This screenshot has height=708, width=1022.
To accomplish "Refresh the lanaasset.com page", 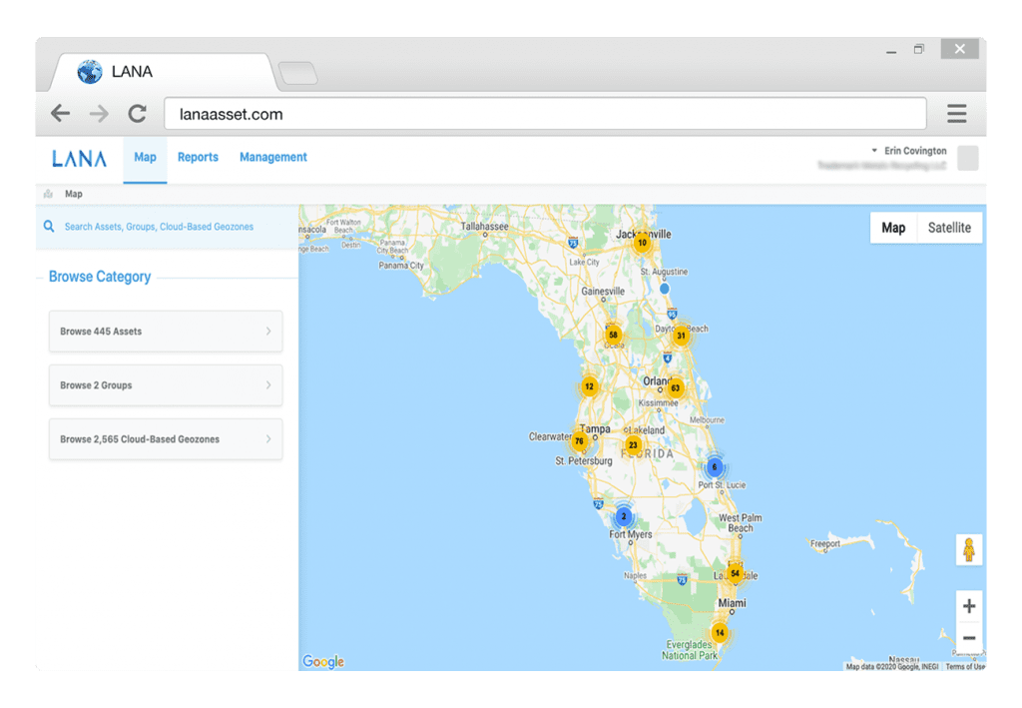I will click(x=138, y=113).
